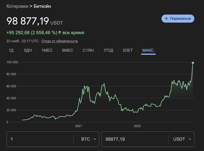Switch chart to 6МЕС range
Image resolution: width=204 pixels, height=151 pixels.
[68, 50]
